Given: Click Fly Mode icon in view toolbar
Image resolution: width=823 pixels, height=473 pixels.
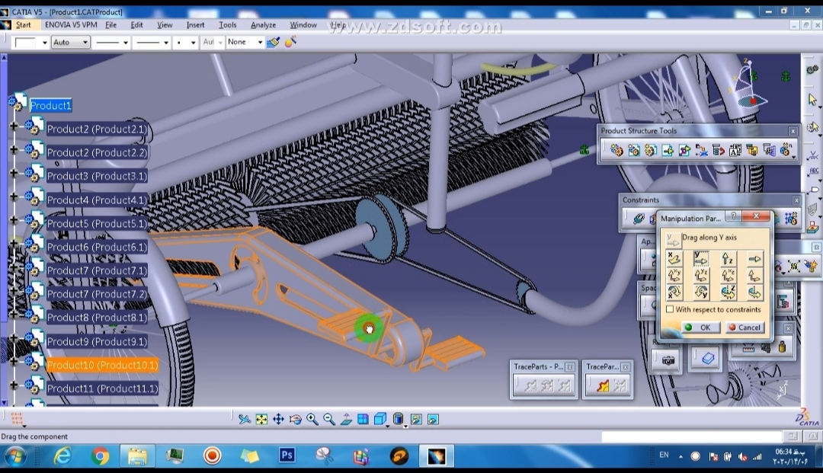Looking at the screenshot, I should [244, 419].
